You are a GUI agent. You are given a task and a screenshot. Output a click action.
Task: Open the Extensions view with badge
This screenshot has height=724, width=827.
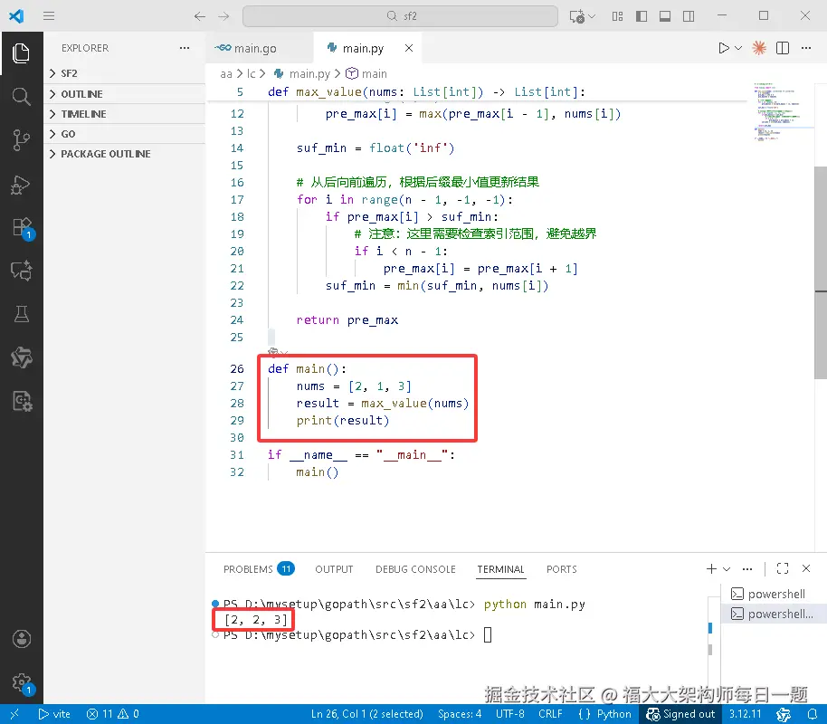[21, 228]
